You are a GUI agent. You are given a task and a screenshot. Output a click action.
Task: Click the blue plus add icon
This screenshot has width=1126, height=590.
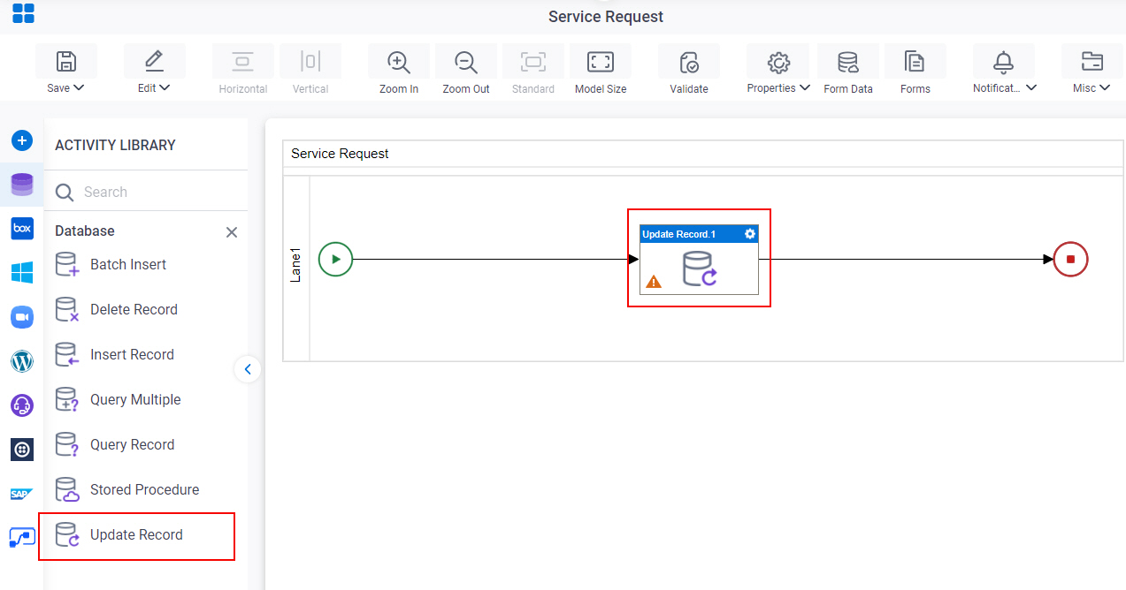(22, 140)
